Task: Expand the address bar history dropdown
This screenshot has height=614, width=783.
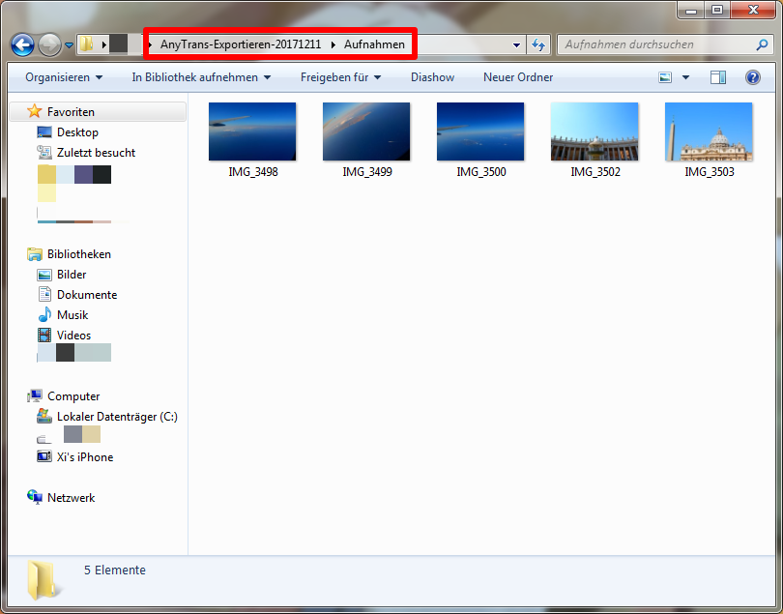Action: coord(516,44)
